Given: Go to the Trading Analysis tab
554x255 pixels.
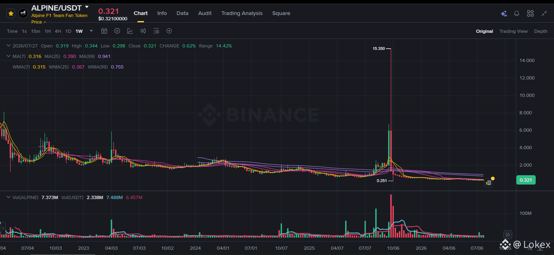Looking at the screenshot, I should pos(242,13).
